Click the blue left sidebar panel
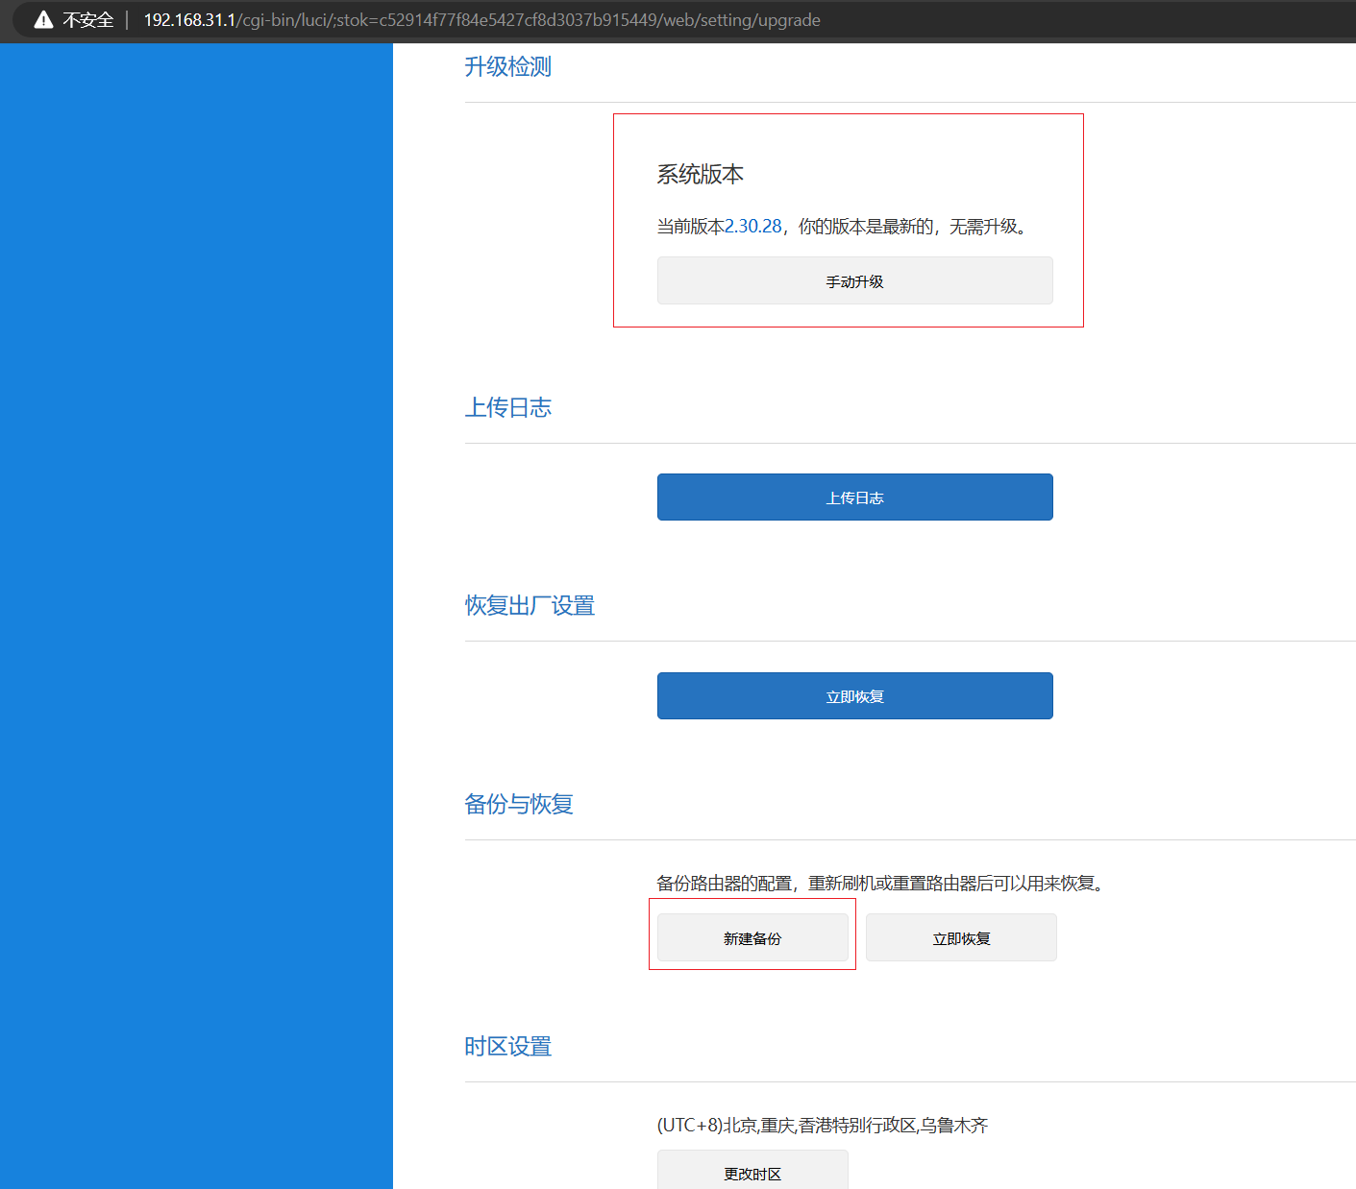Screen dimensions: 1356x1189 (x=196, y=615)
